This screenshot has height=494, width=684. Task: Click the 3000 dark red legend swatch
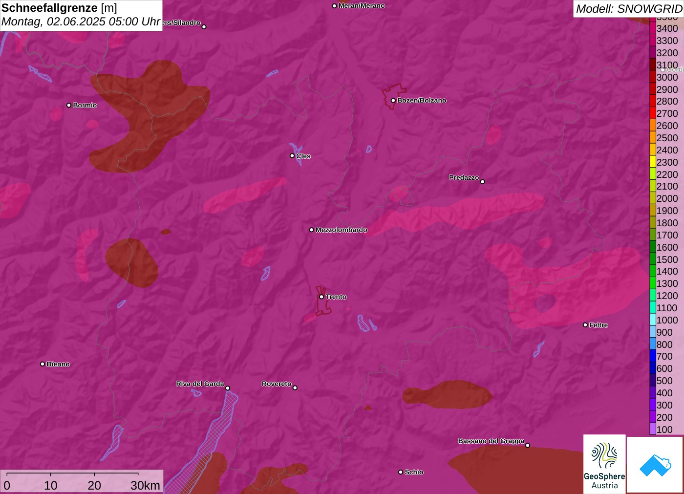653,77
